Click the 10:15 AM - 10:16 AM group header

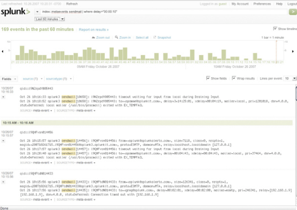(x=147, y=123)
